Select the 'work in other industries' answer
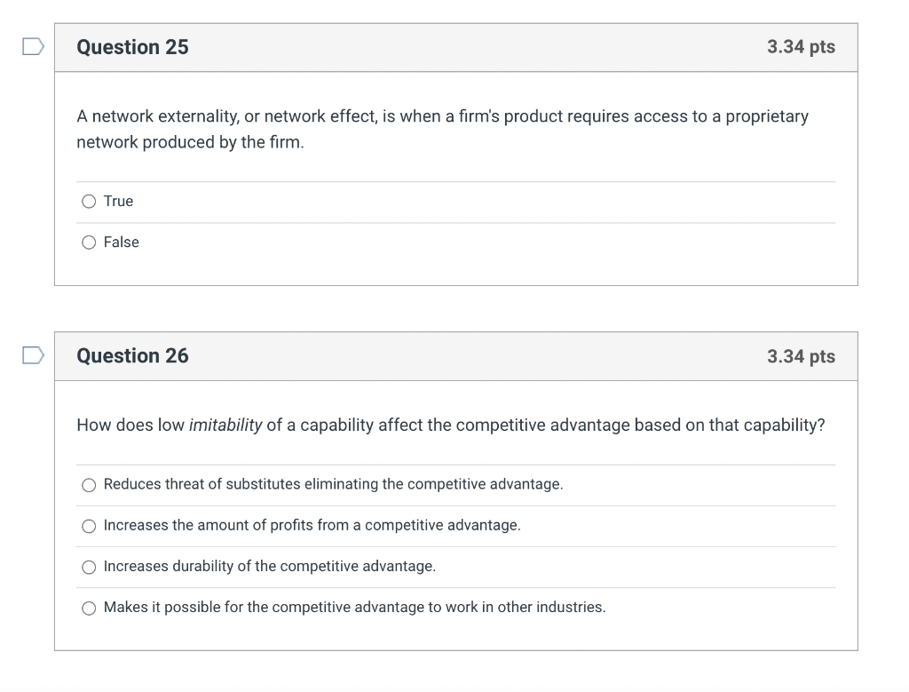This screenshot has width=909, height=692. 89,608
